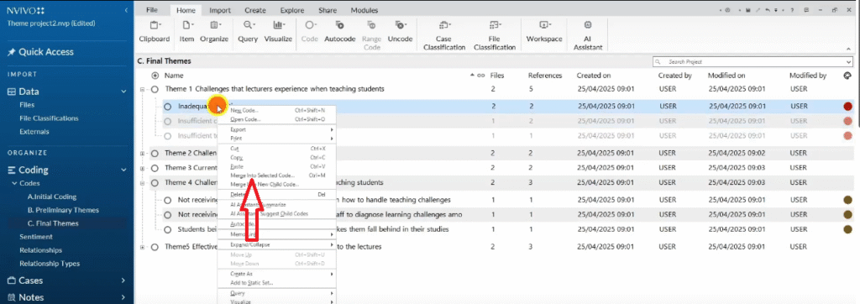Select the circle beside Theme 3 row
Screen dimensions: 860x304
tap(155, 168)
